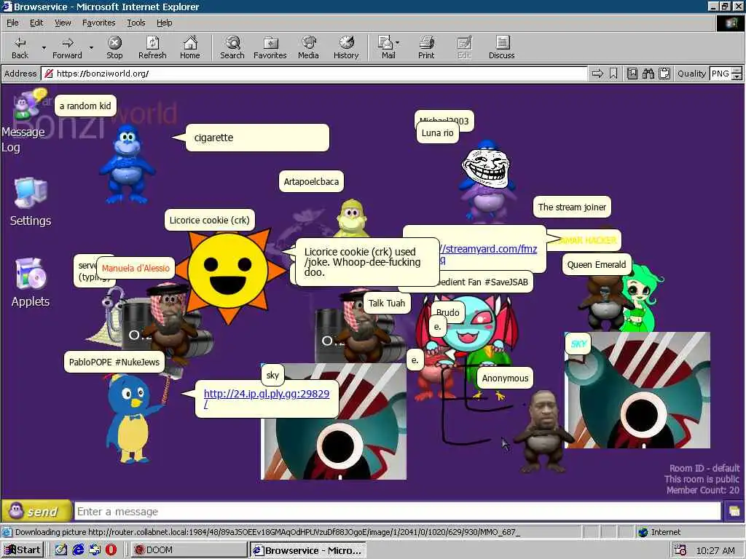This screenshot has height=559, width=746.
Task: Click the Go arrow beside address bar
Action: point(597,74)
